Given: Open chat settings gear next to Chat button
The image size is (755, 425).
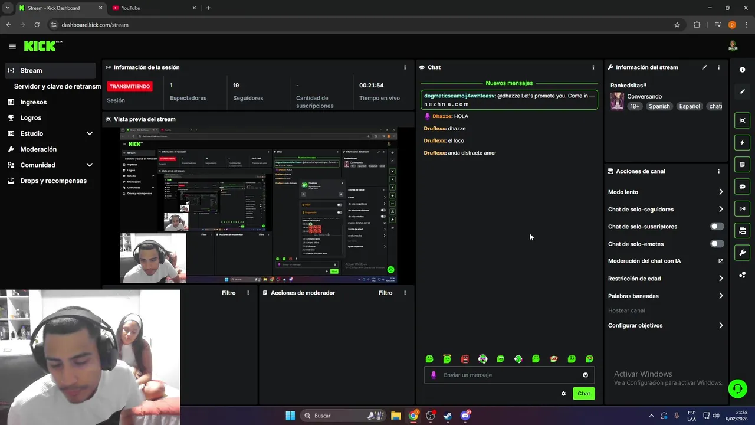Looking at the screenshot, I should tap(563, 394).
